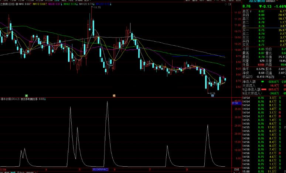
Task: Click the month 8 label on time axis
Action: tap(187, 170)
